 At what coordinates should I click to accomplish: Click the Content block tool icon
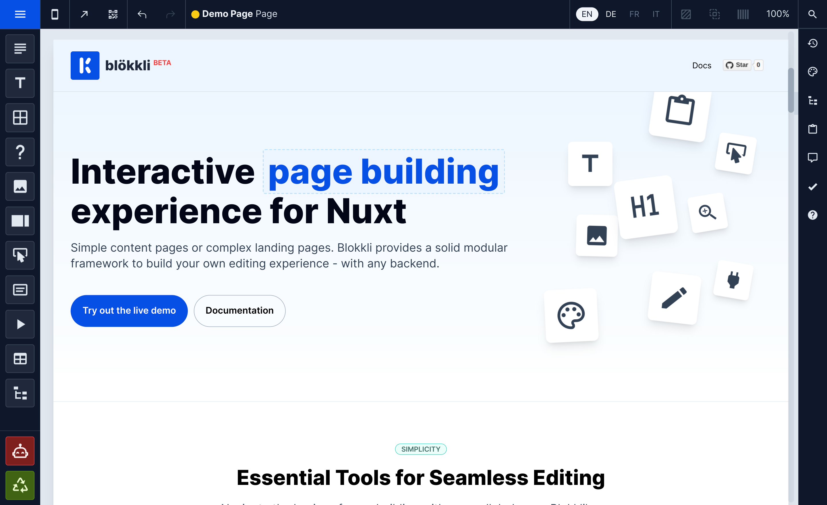(20, 290)
